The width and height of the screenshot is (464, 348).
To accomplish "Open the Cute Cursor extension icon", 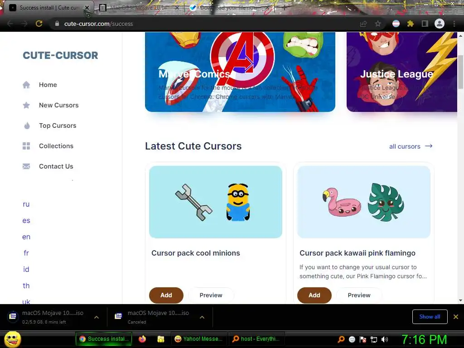I will click(x=396, y=24).
